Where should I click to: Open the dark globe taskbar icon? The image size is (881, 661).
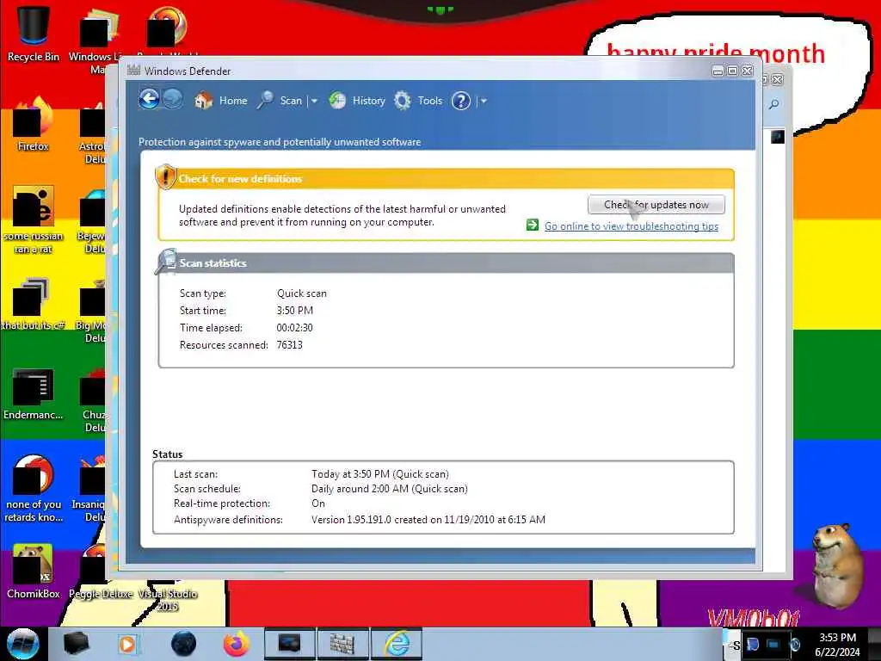point(183,644)
